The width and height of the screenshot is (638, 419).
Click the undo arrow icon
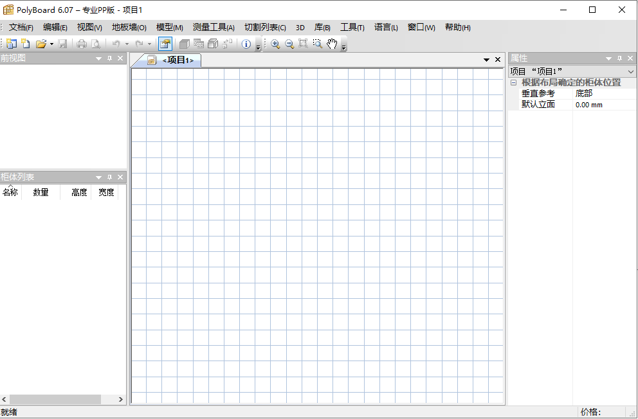coord(116,44)
